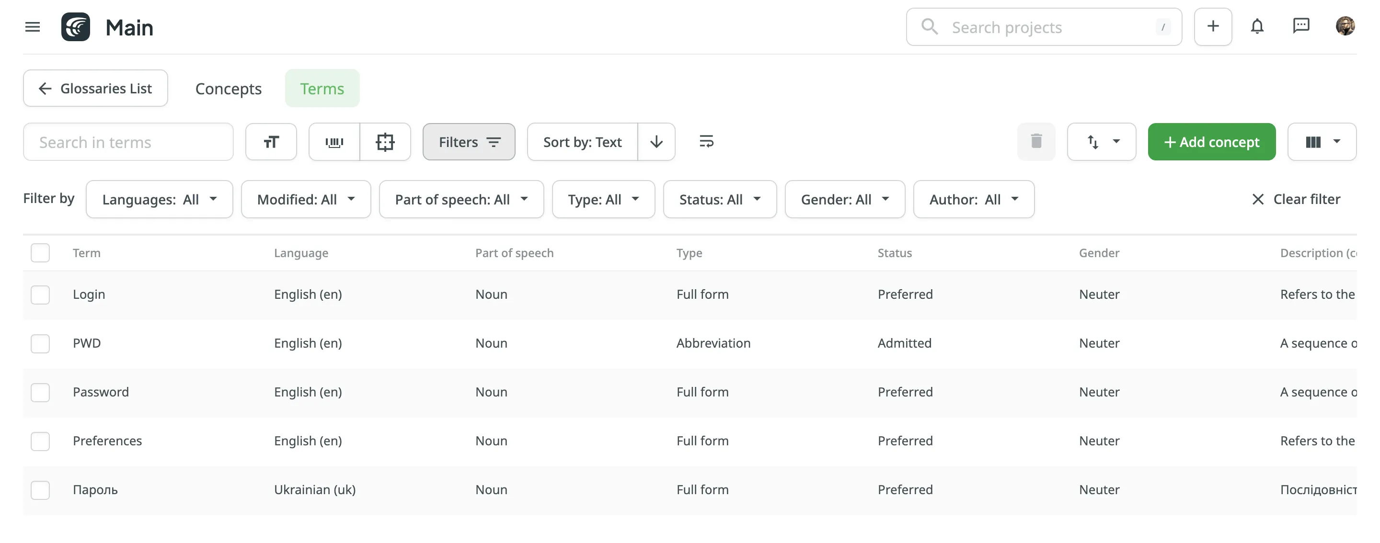This screenshot has height=543, width=1380.
Task: Toggle the select-all header checkbox
Action: pyautogui.click(x=40, y=253)
